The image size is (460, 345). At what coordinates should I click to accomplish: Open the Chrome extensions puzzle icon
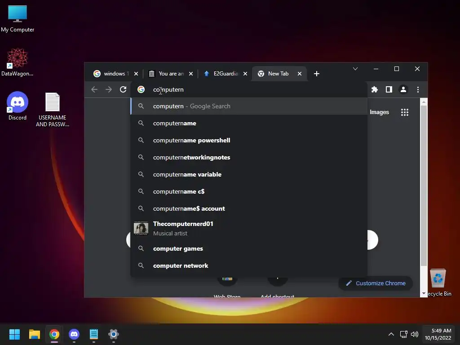374,89
